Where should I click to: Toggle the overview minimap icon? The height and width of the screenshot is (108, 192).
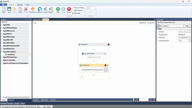point(154,100)
